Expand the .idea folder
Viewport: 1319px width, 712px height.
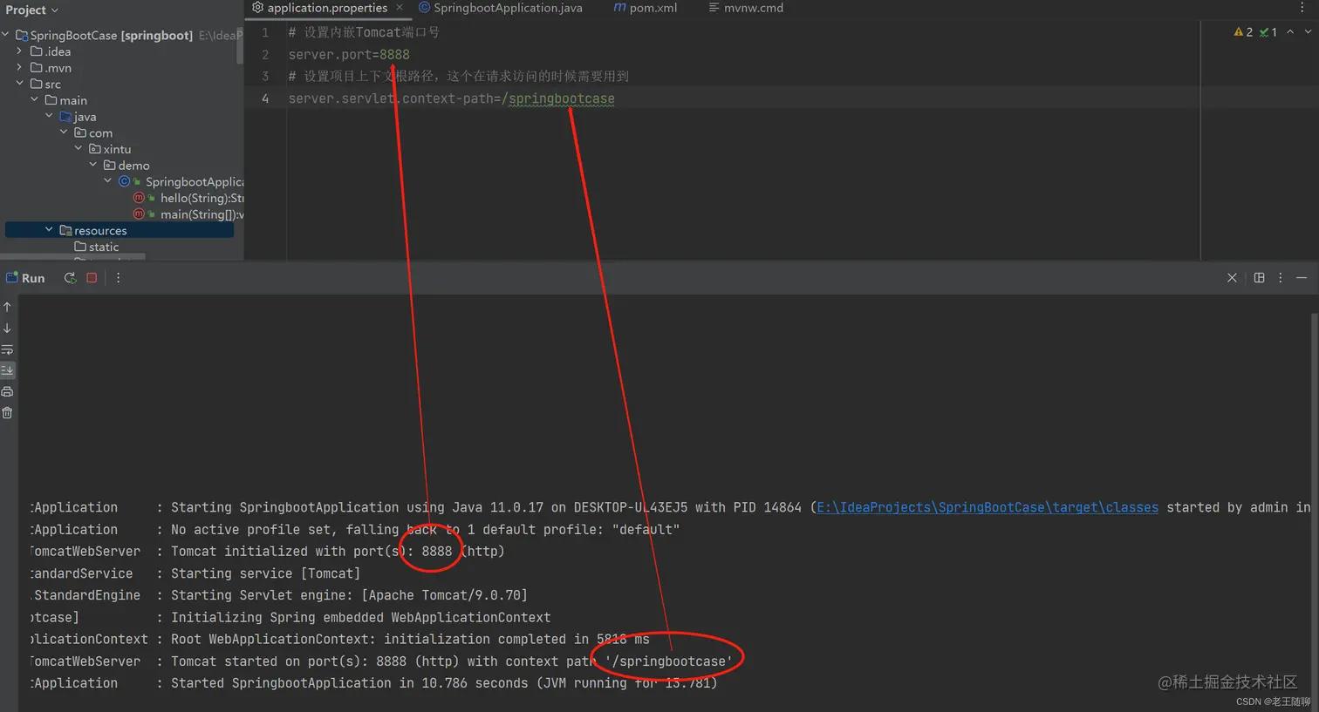20,51
